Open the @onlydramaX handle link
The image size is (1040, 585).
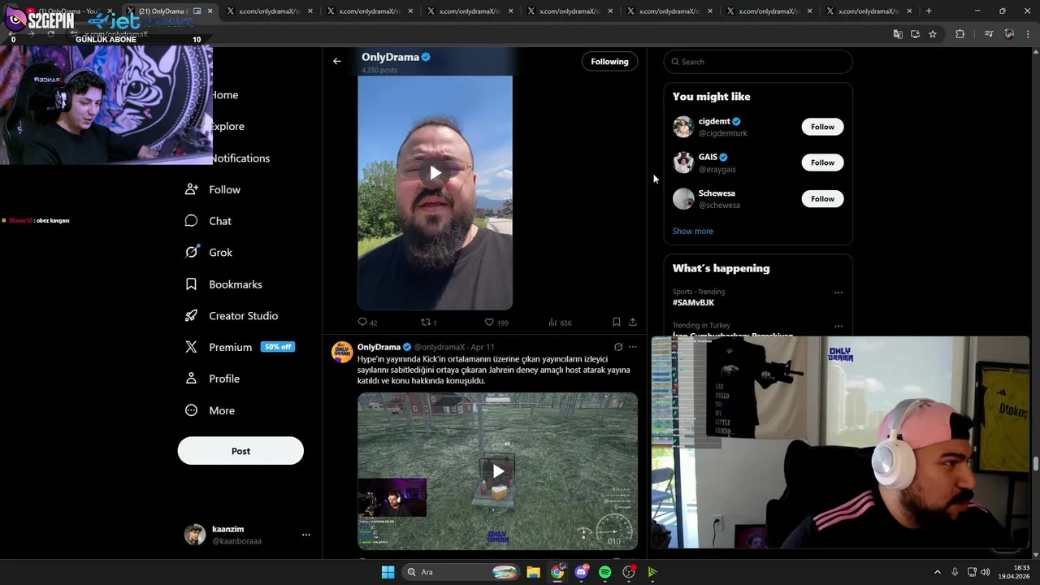point(440,347)
